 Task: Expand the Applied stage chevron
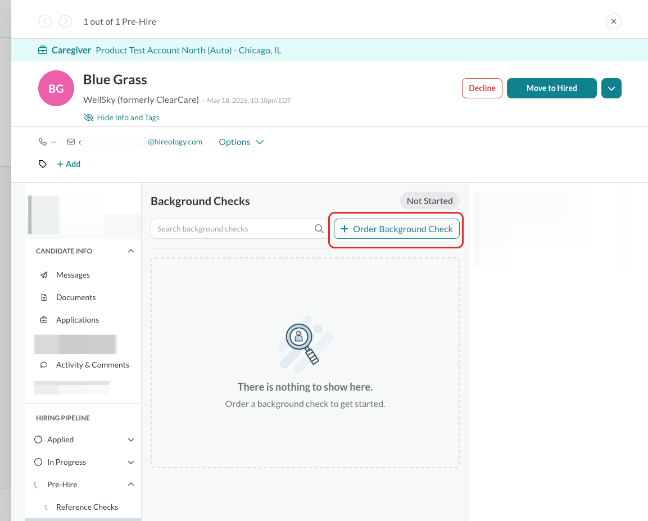click(131, 440)
